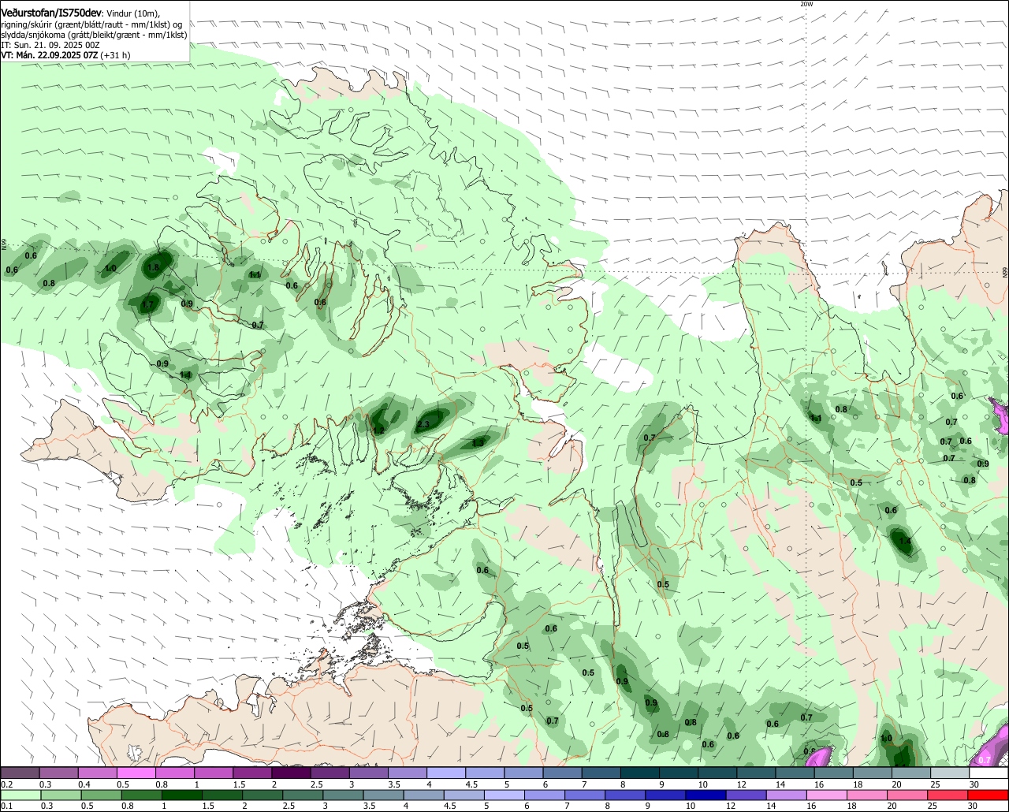The height and width of the screenshot is (812, 1009).
Task: Pick the dark teal 8 mm snow swatch
Action: click(640, 773)
